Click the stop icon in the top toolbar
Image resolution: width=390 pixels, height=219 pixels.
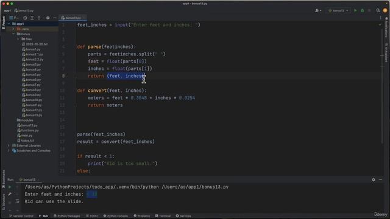369,10
